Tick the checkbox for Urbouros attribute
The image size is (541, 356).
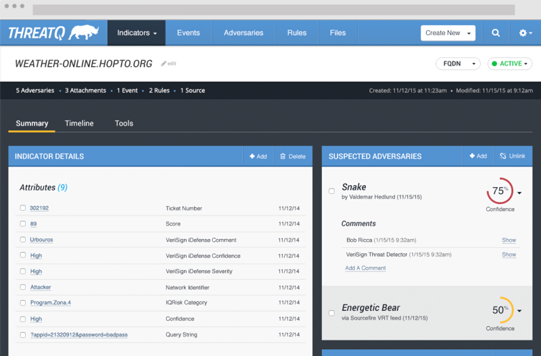23,240
